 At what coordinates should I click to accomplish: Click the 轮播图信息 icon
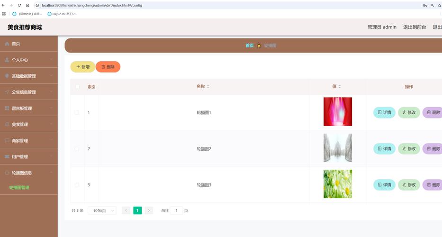(x=7, y=173)
